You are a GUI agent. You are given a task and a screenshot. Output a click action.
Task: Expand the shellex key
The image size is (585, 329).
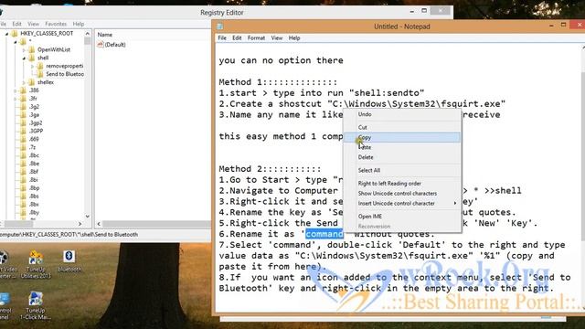(24, 82)
